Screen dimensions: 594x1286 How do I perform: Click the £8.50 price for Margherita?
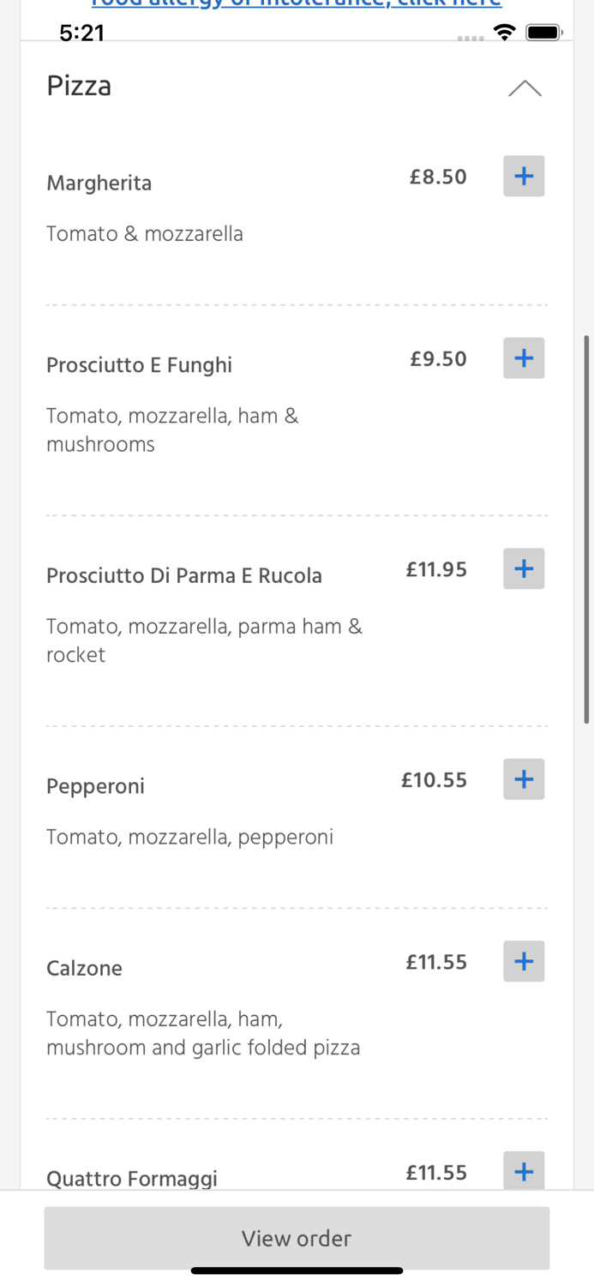pyautogui.click(x=438, y=177)
